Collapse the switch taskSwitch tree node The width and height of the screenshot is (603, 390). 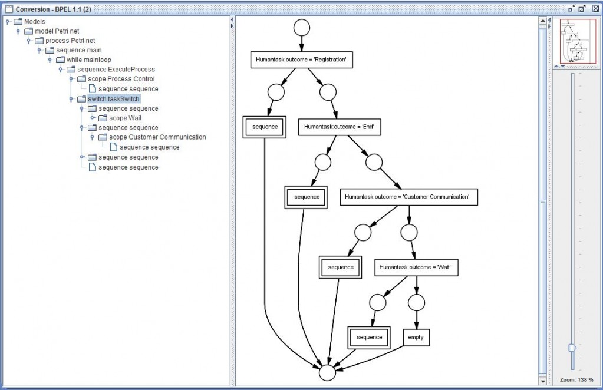(x=71, y=99)
